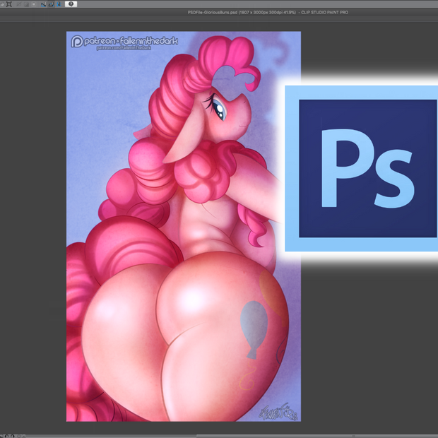Open Clip Studio support question-mark button
The image size is (438, 438).
[x=71, y=4]
